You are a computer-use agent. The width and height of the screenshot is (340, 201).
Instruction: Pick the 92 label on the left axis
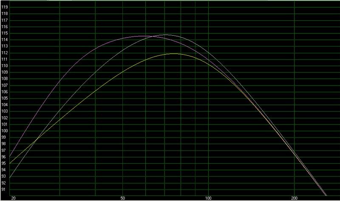point(4,183)
